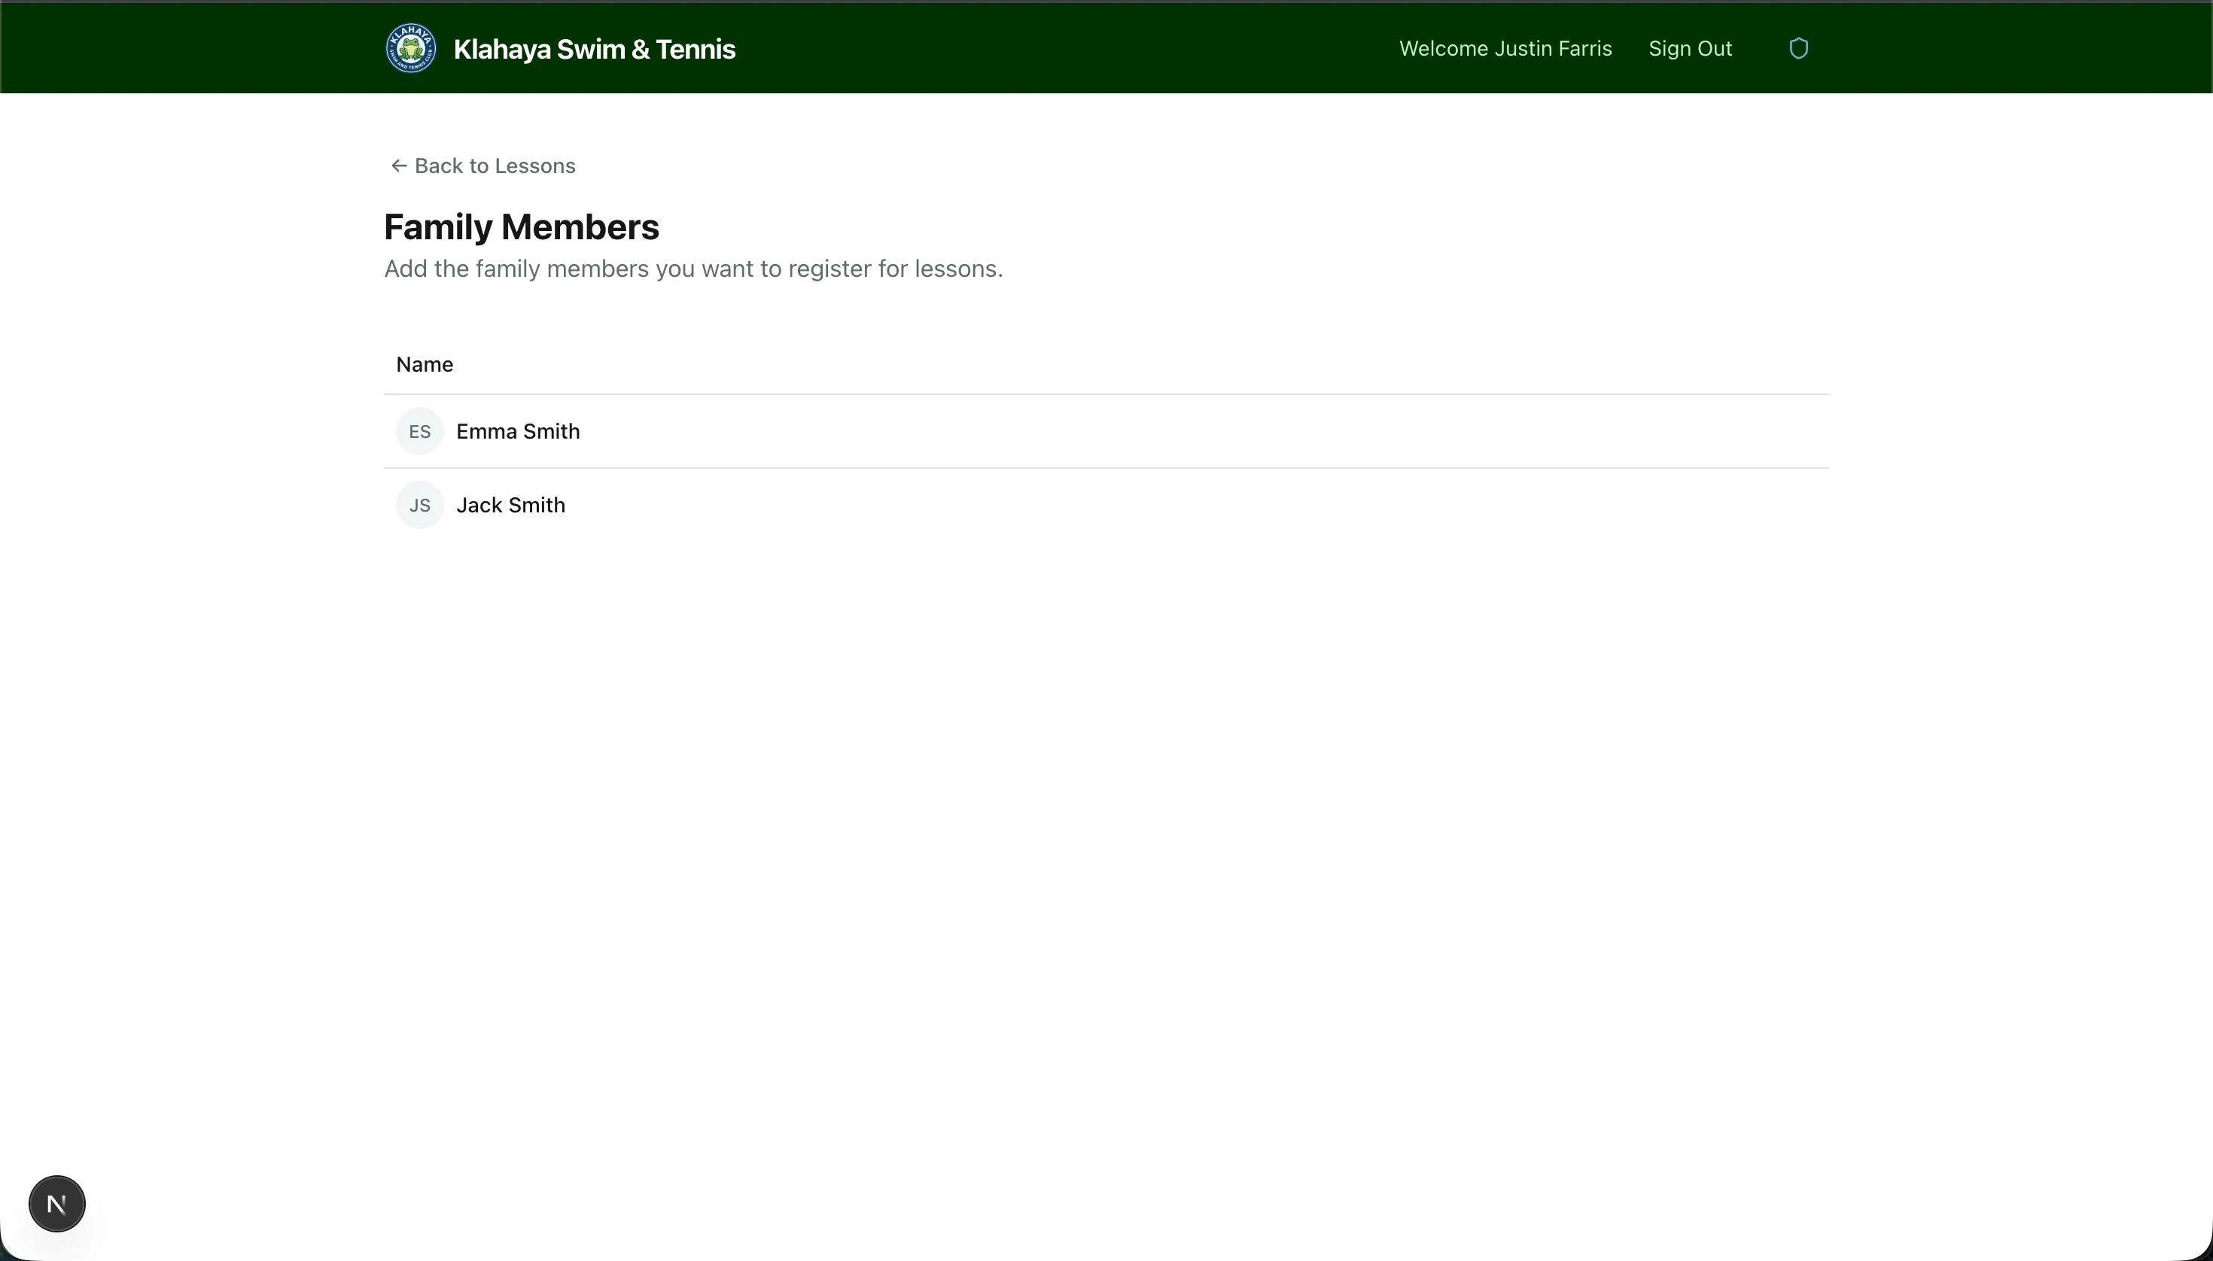Click the Family Members heading
Viewport: 2213px width, 1261px height.
pos(521,227)
